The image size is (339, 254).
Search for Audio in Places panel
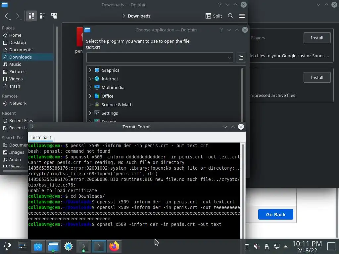15,160
